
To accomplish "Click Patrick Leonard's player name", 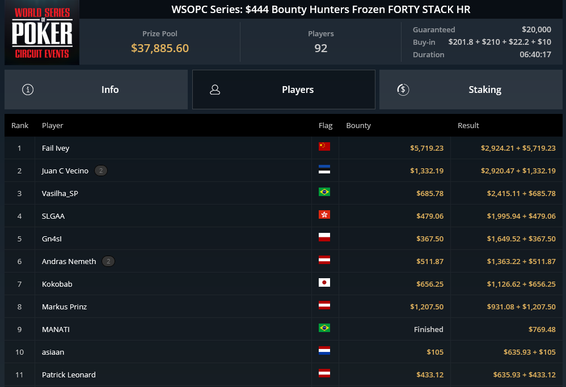I will 69,375.
